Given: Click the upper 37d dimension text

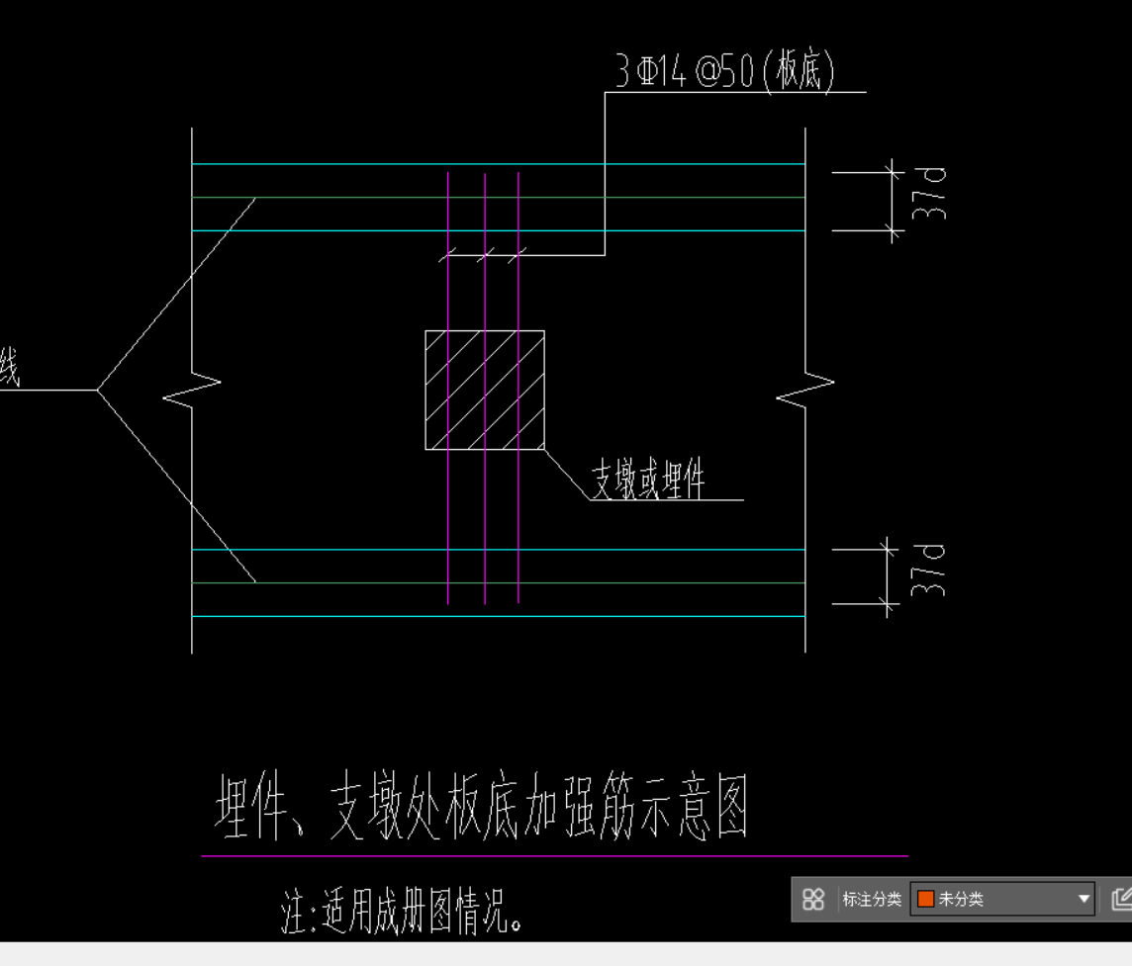Looking at the screenshot, I should point(928,194).
